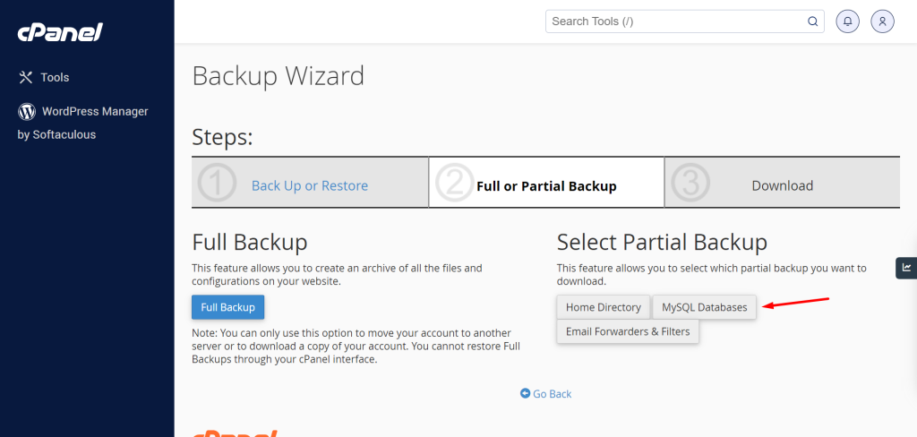
Task: Open the statistics chart side tab
Action: [906, 268]
